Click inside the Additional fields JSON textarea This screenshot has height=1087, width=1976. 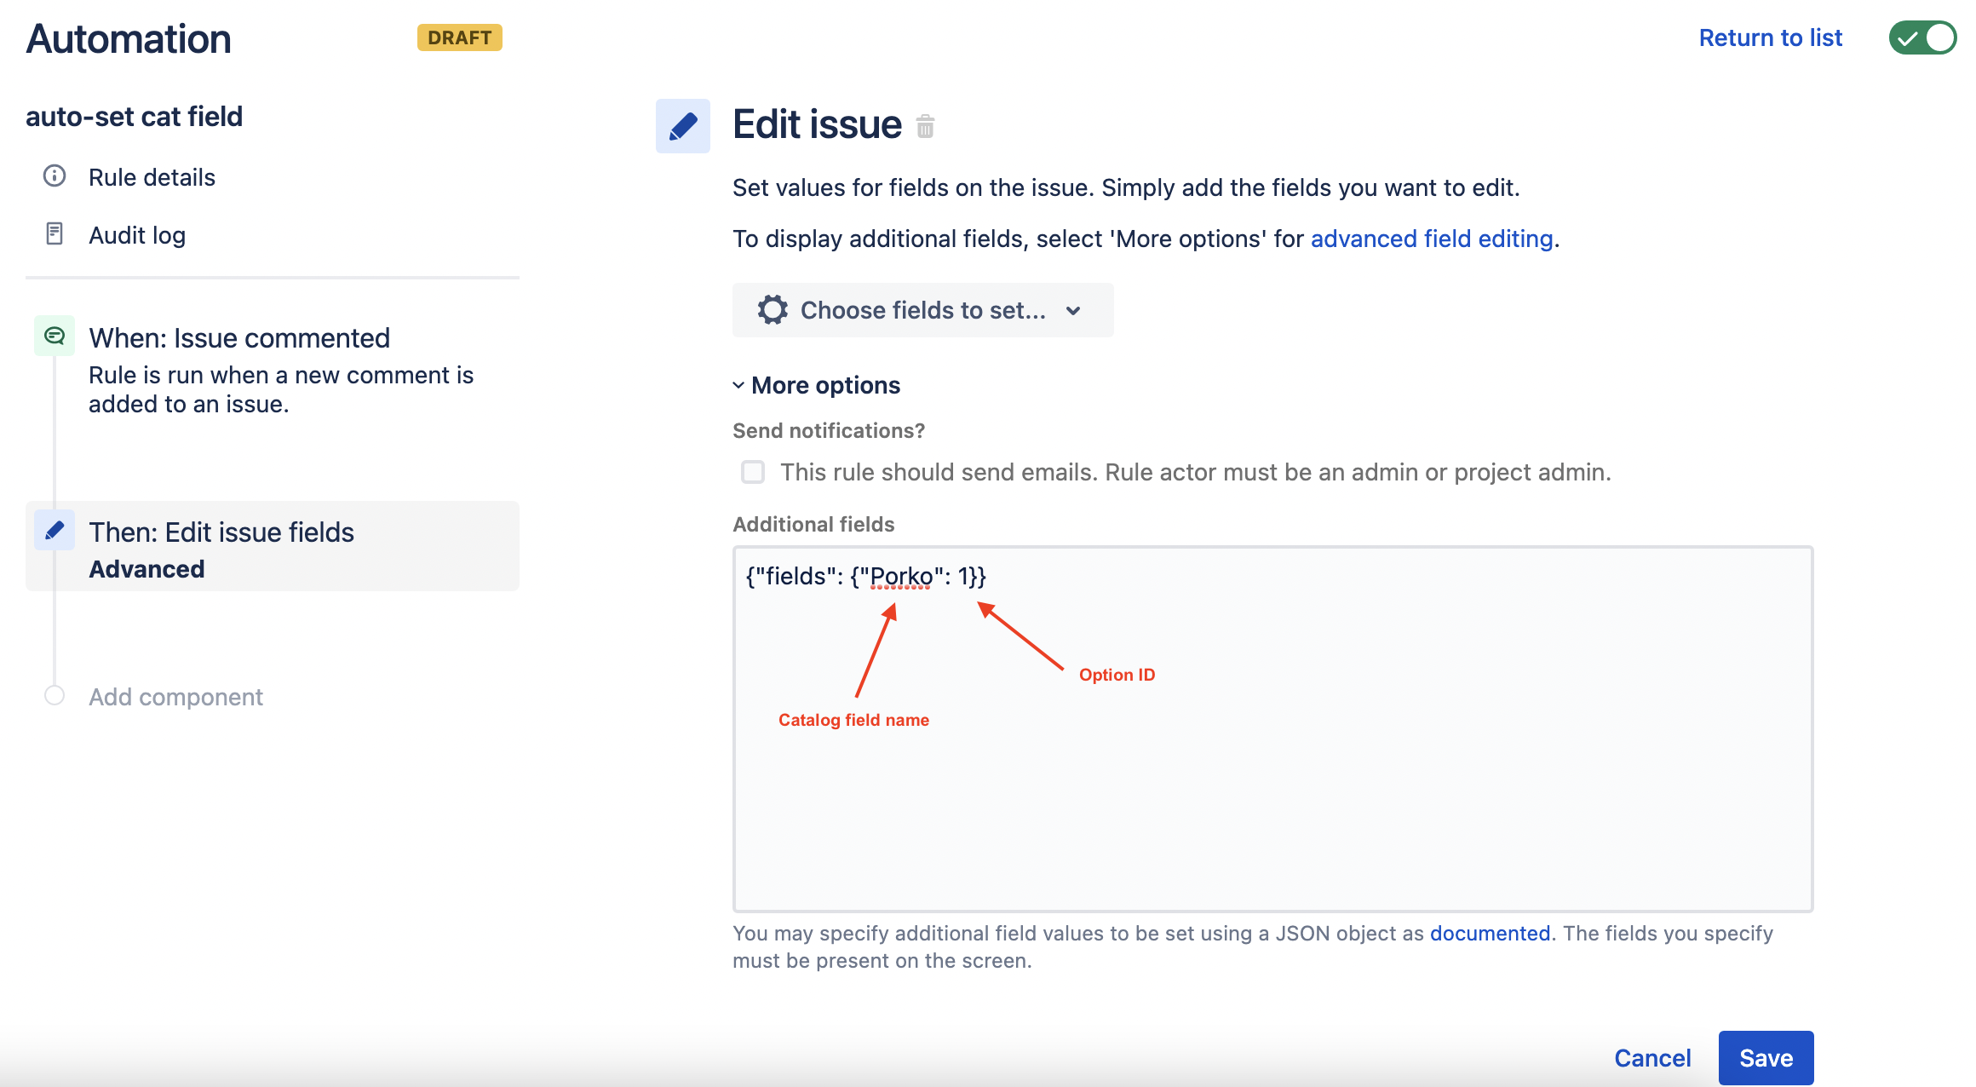coord(1272,767)
